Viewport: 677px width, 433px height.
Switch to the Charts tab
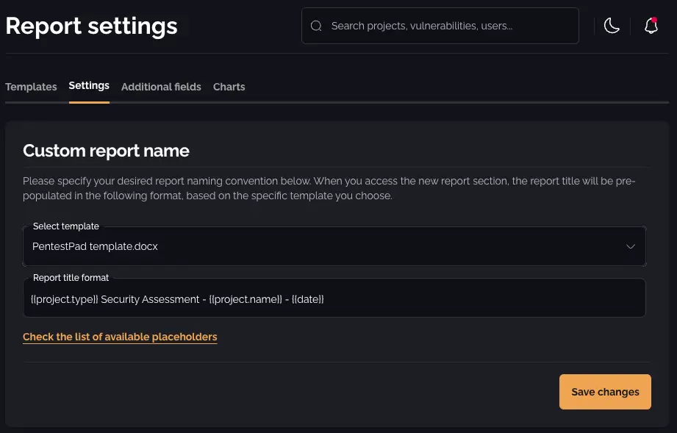point(229,87)
